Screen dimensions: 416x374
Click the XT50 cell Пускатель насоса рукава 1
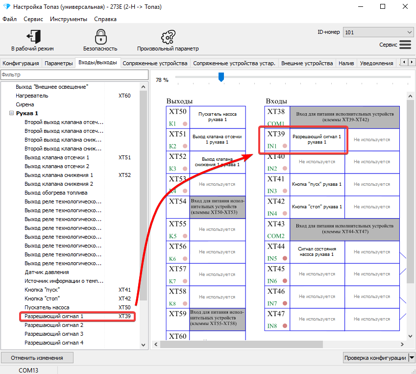[218, 117]
